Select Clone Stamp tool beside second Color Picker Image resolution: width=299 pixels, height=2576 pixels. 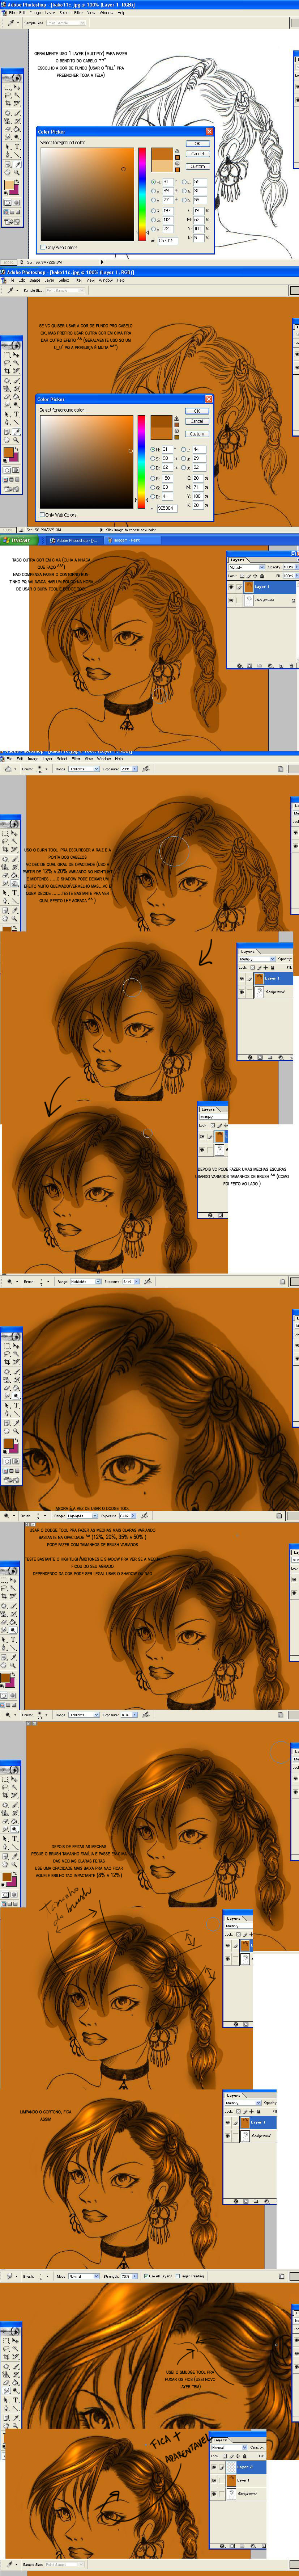7,389
